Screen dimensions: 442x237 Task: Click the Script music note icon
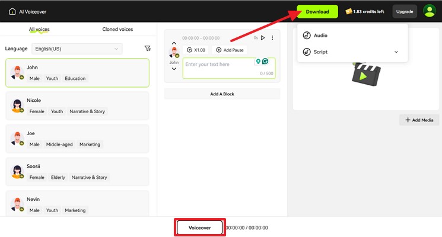pyautogui.click(x=307, y=52)
